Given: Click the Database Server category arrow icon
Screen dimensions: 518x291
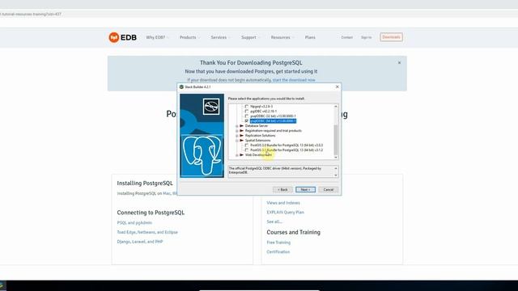Looking at the screenshot, I should point(241,126).
